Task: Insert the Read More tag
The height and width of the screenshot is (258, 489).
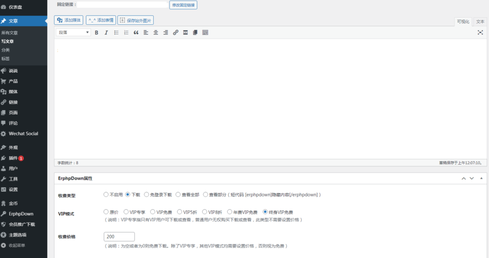Action: click(185, 32)
